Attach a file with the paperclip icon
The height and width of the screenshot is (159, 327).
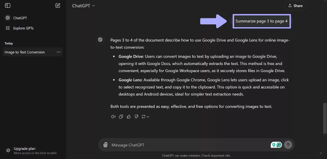coord(105,145)
